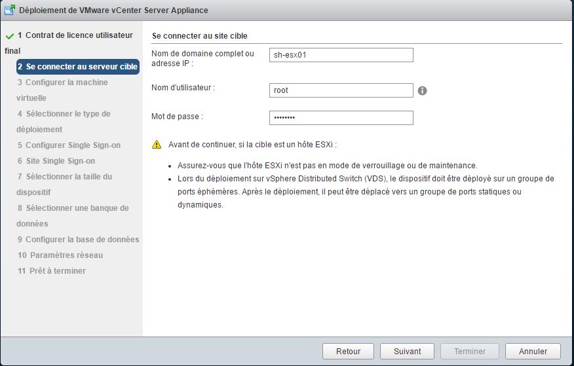
Task: Go to step 4 Sélectionner le type de déploiement
Action: [x=64, y=121]
